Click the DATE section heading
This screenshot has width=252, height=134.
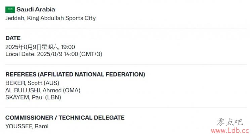point(13,38)
